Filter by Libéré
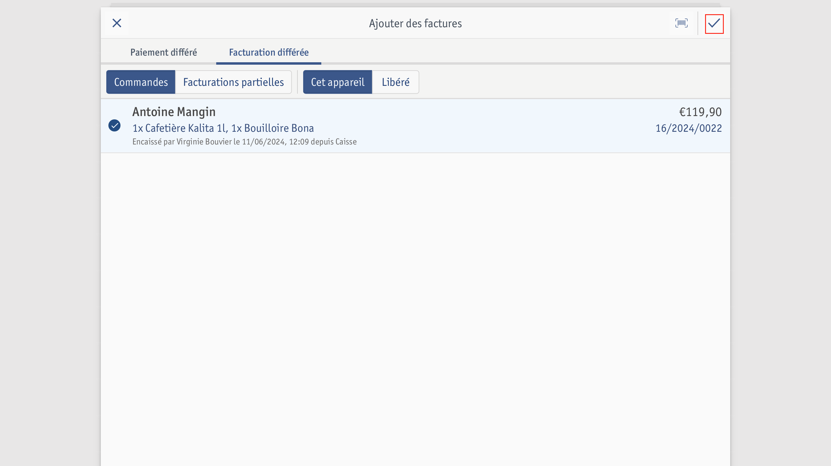The image size is (831, 466). [x=396, y=82]
